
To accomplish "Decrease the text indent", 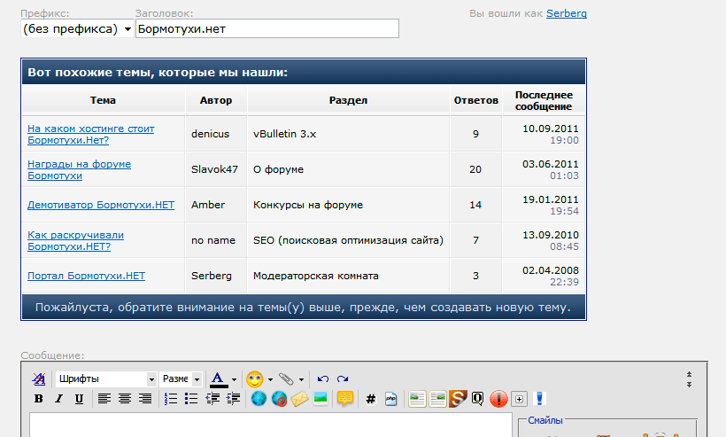I will click(x=212, y=399).
